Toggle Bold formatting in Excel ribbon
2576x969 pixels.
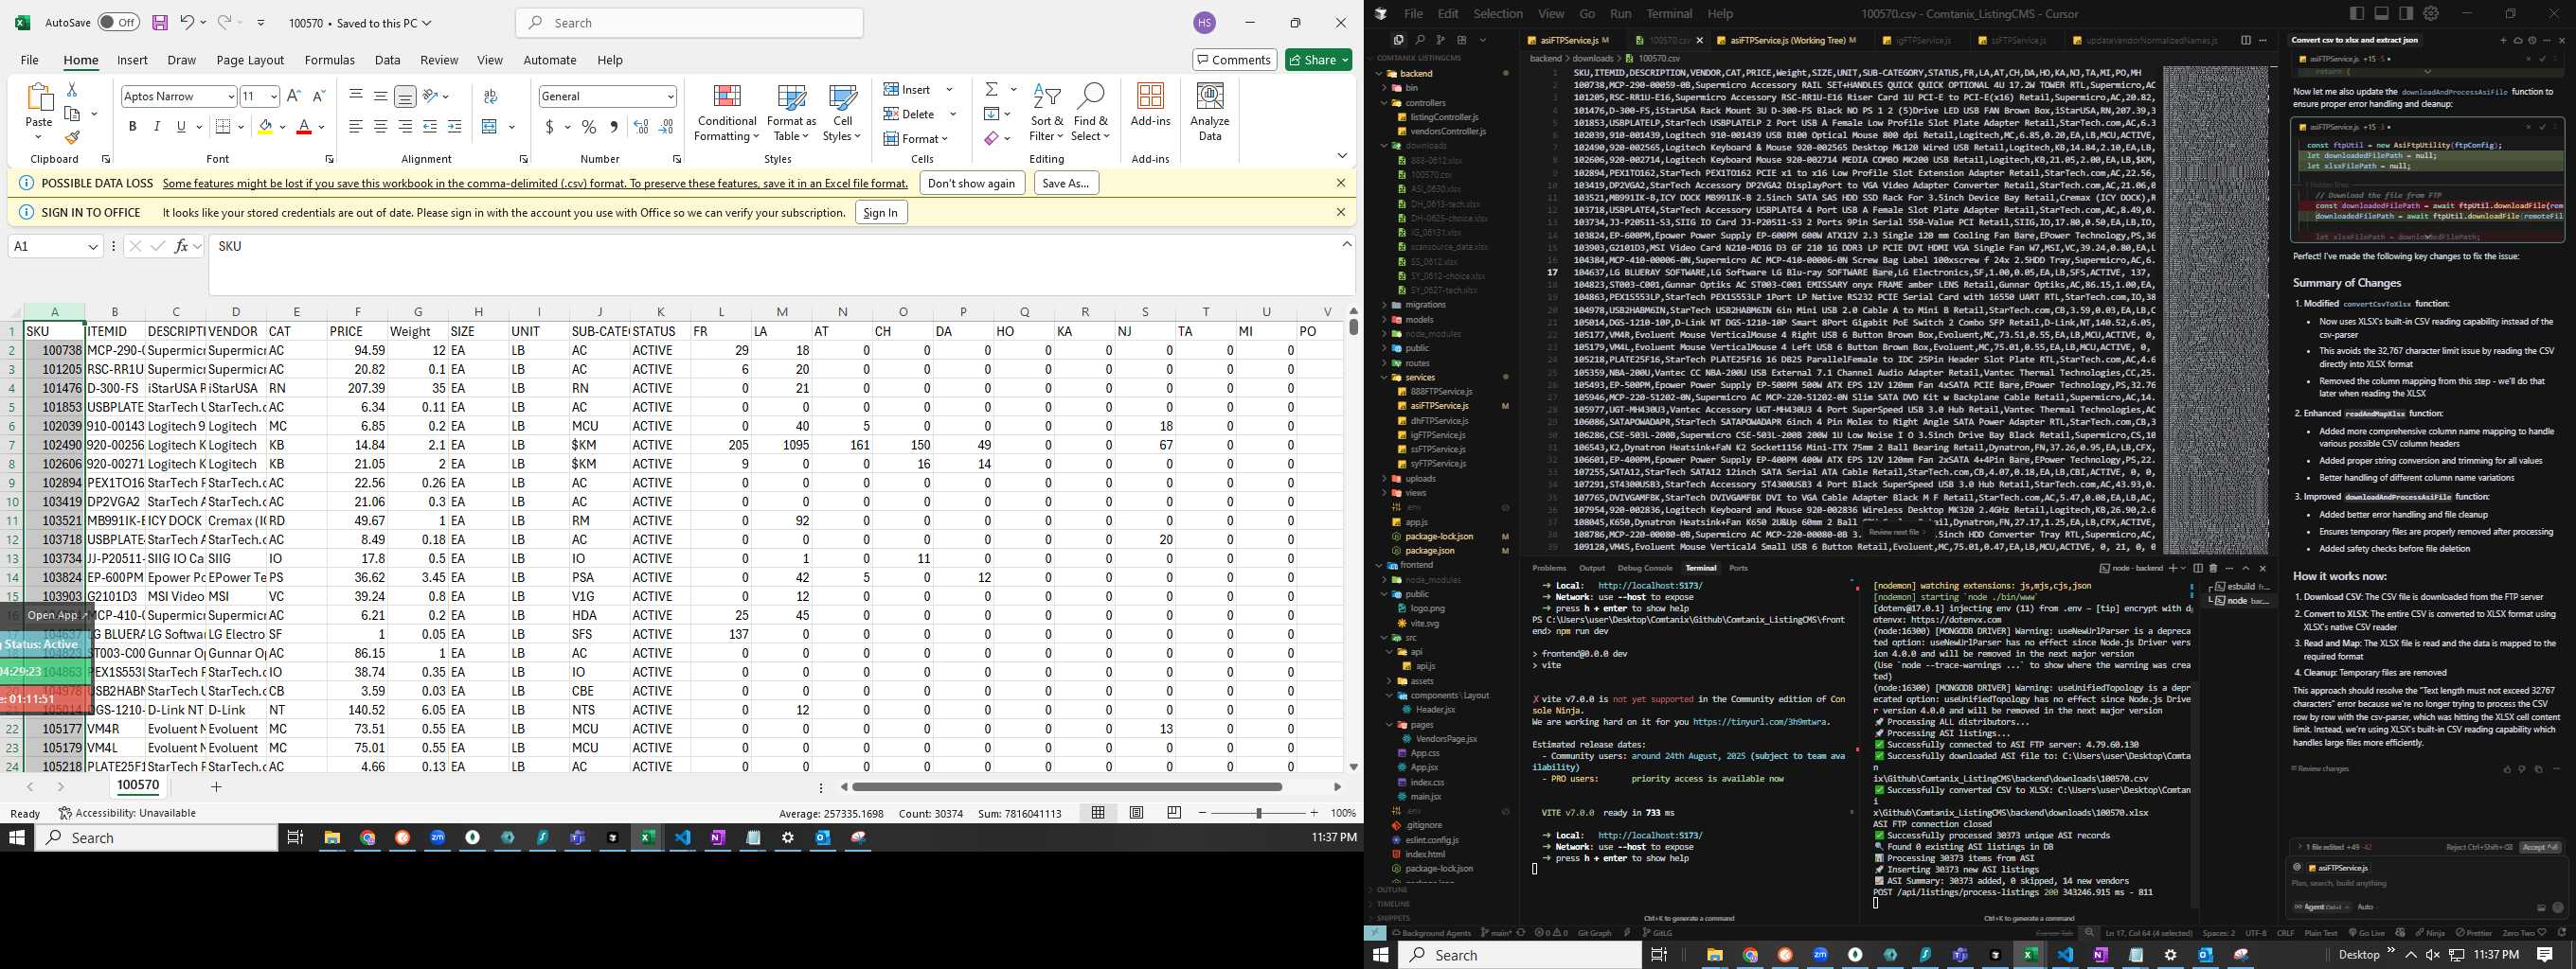click(x=132, y=127)
